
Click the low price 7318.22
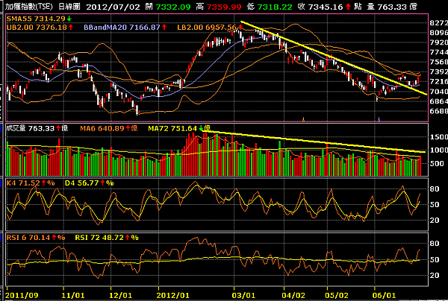[275, 7]
